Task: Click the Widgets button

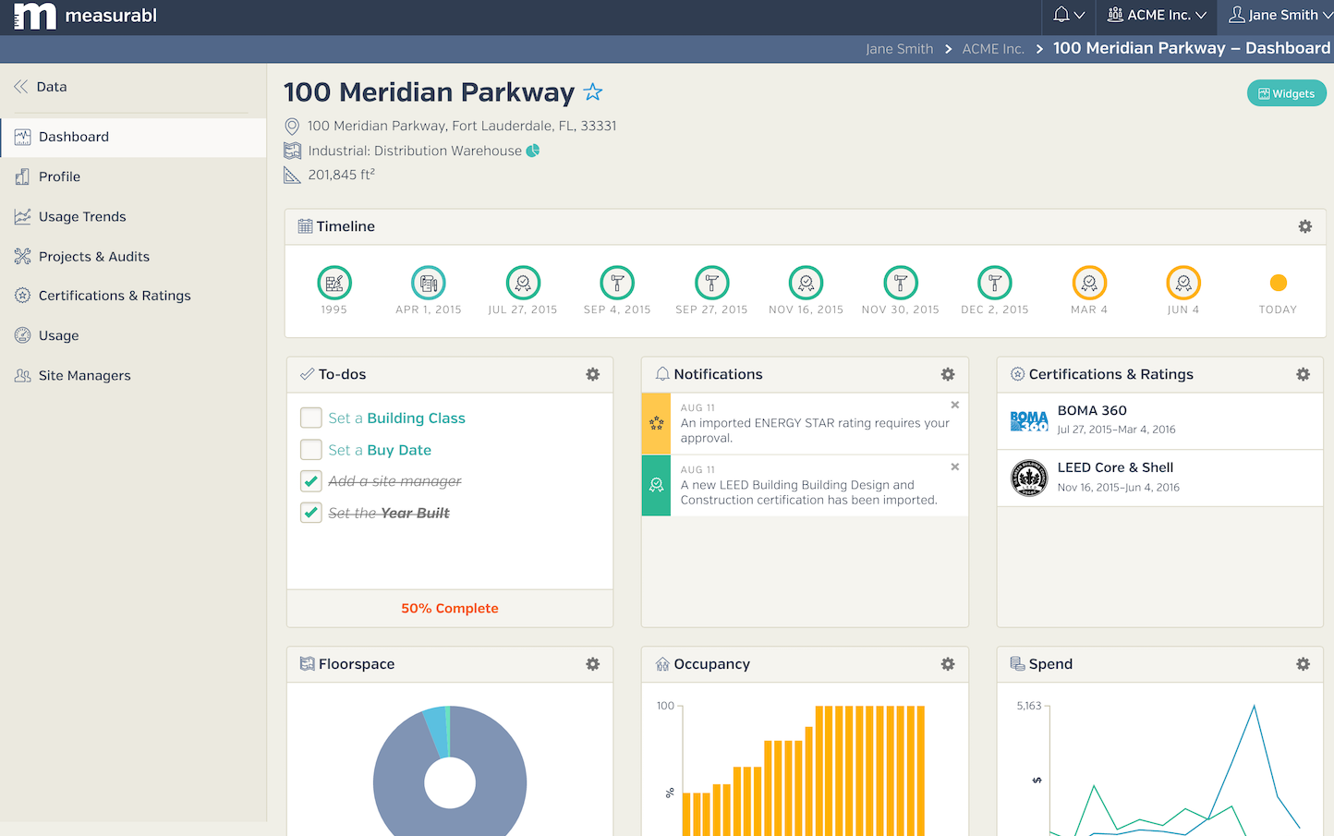Action: click(x=1286, y=93)
